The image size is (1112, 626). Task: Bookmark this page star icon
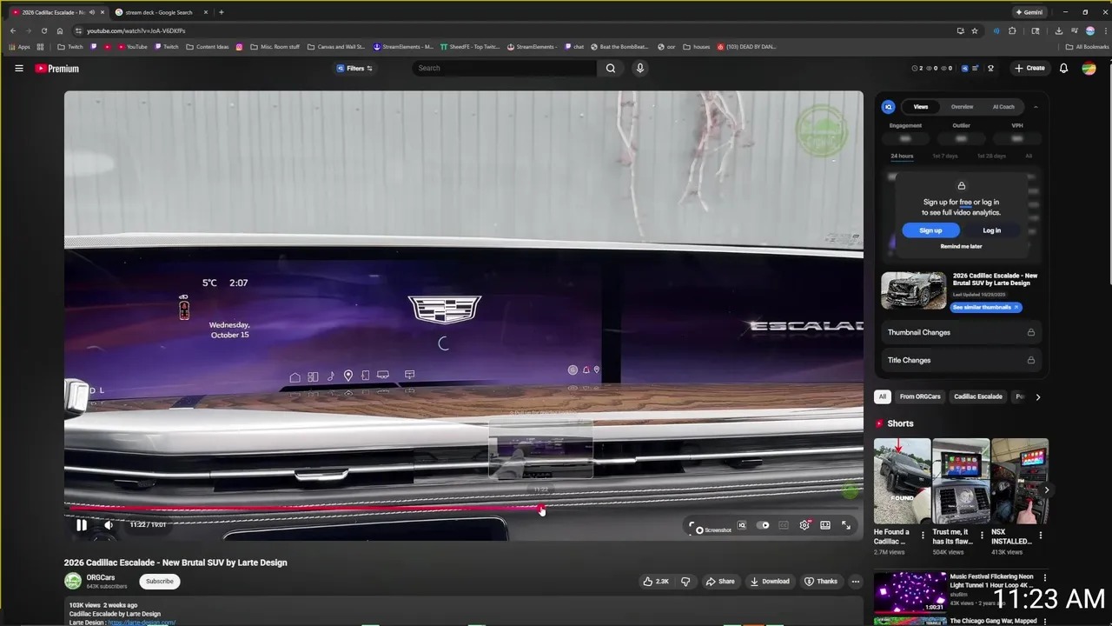pos(975,30)
